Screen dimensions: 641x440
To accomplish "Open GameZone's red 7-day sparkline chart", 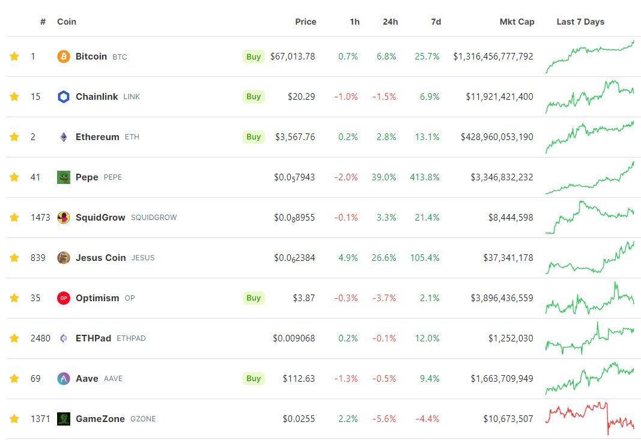I will click(590, 418).
